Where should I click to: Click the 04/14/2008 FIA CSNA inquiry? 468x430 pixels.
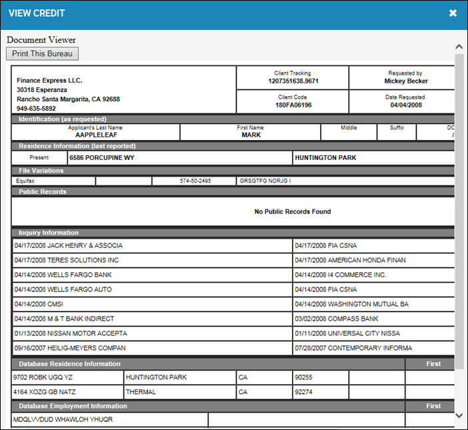[325, 289]
